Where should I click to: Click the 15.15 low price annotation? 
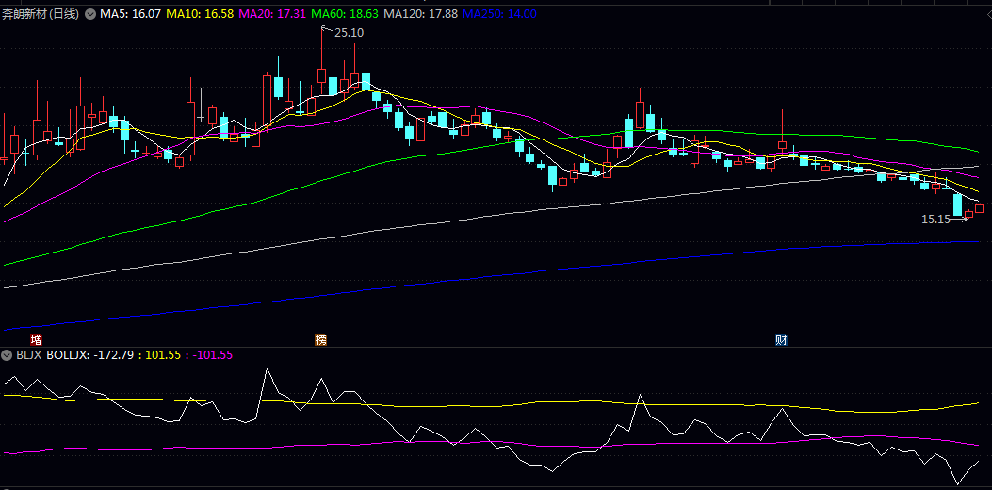coord(935,219)
